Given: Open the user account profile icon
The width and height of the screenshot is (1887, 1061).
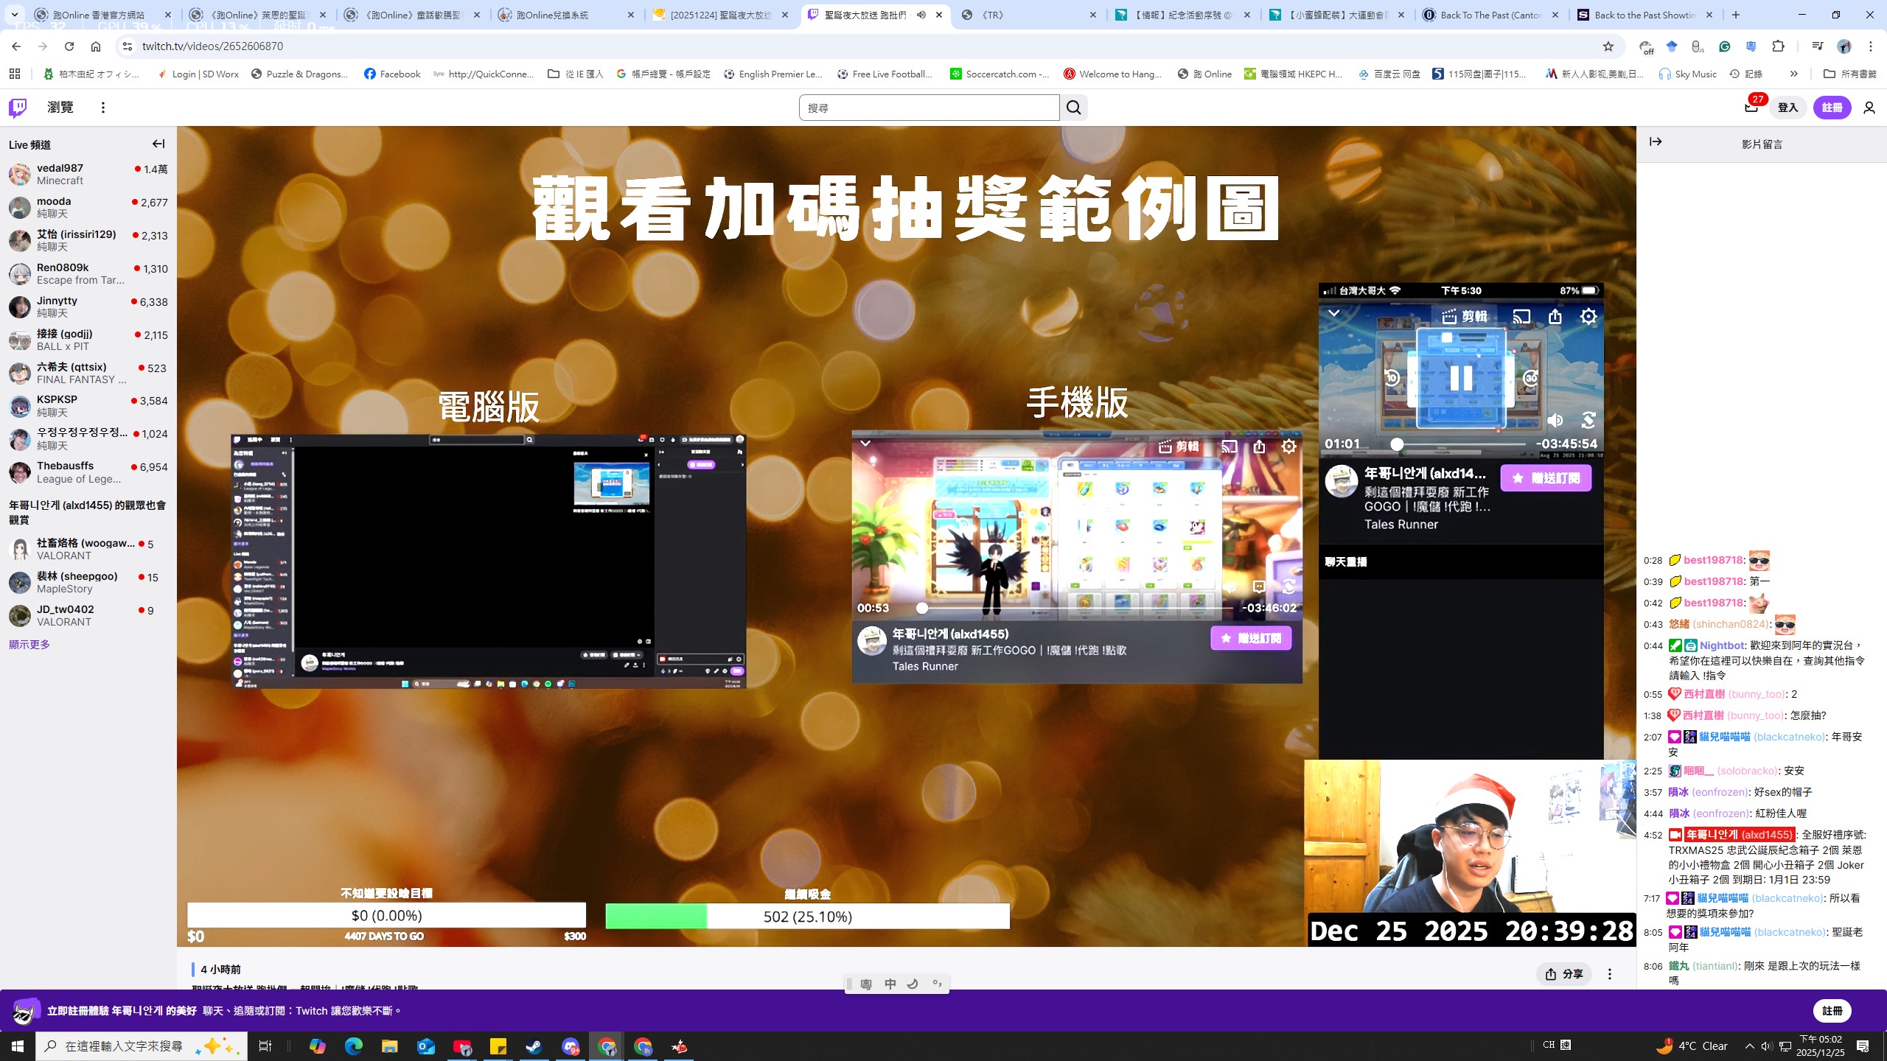Looking at the screenshot, I should coord(1869,108).
